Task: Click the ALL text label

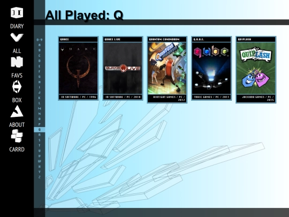Action: [x=17, y=51]
